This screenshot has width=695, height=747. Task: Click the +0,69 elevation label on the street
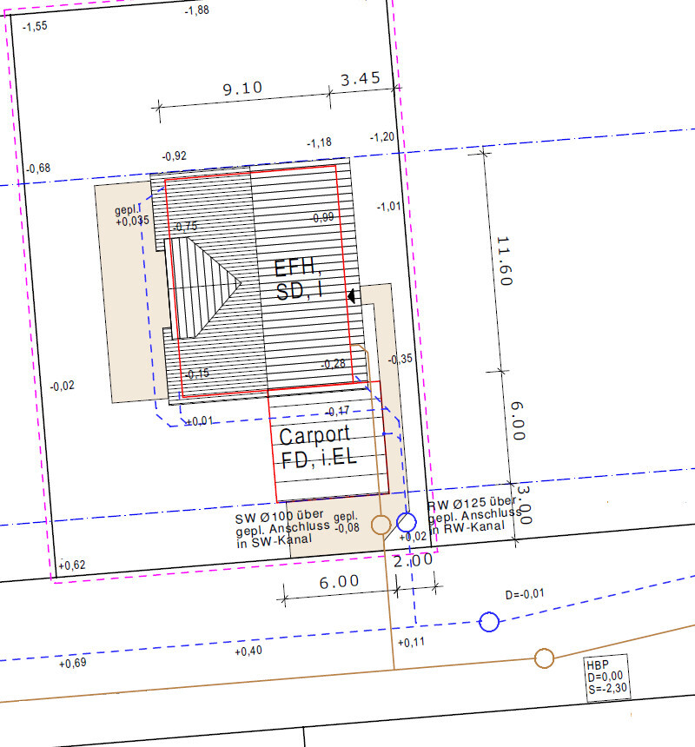pyautogui.click(x=74, y=664)
